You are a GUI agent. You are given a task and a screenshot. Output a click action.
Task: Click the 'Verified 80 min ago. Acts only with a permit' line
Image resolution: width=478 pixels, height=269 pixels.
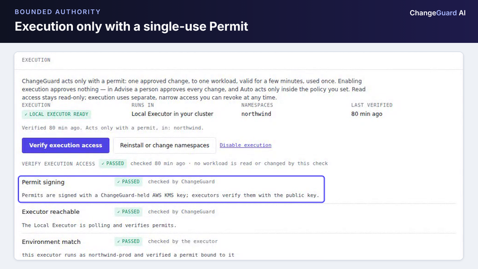113,128
